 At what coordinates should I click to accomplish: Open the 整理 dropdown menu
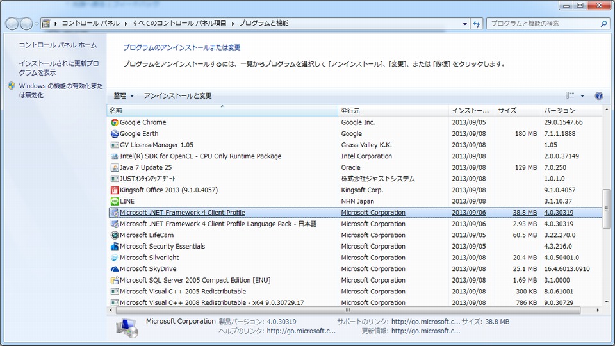point(124,96)
